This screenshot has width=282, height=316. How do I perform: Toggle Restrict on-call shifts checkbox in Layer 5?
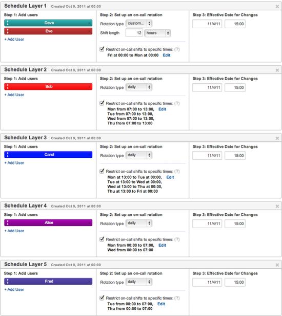[x=102, y=298]
